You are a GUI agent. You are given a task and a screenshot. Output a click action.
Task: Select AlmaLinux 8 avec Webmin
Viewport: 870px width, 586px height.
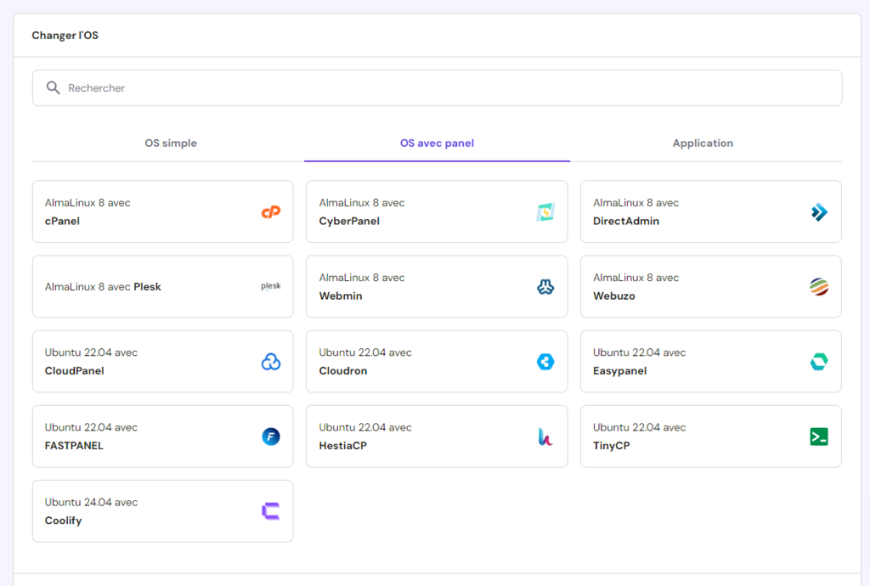click(437, 286)
